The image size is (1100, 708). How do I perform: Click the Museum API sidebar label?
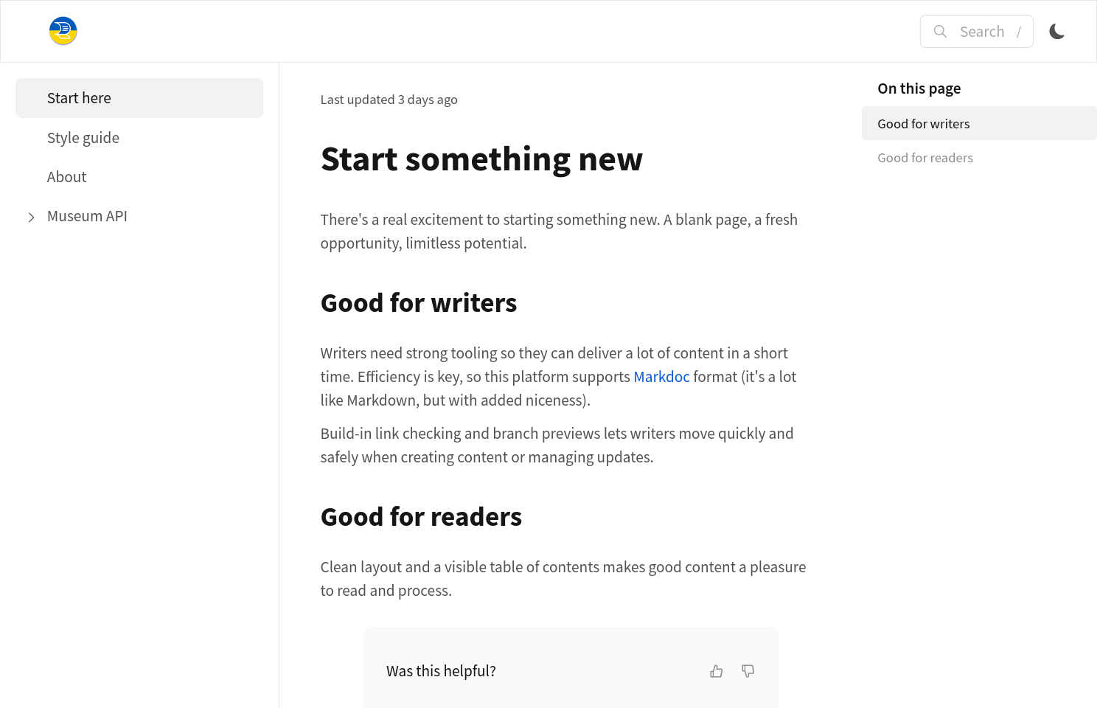click(x=87, y=216)
